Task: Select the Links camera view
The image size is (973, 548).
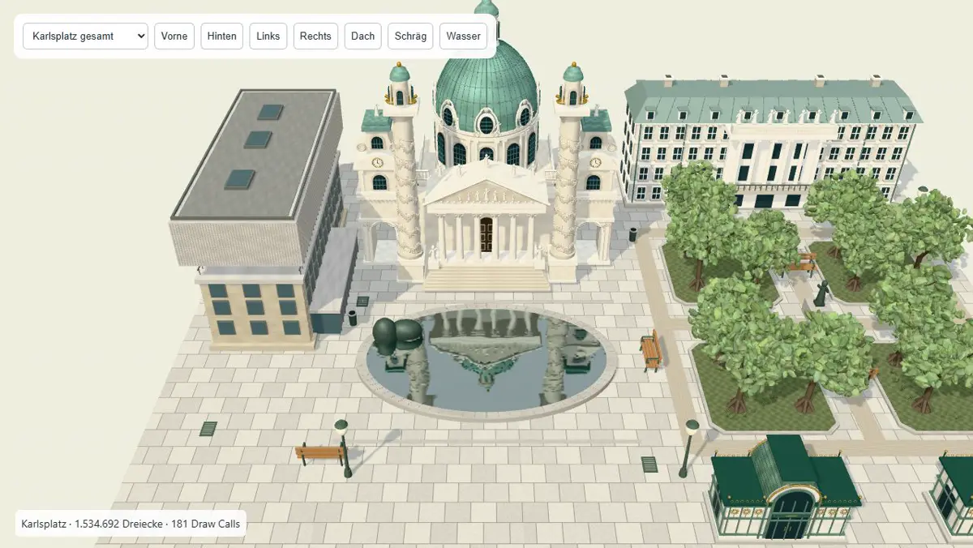Action: (268, 36)
